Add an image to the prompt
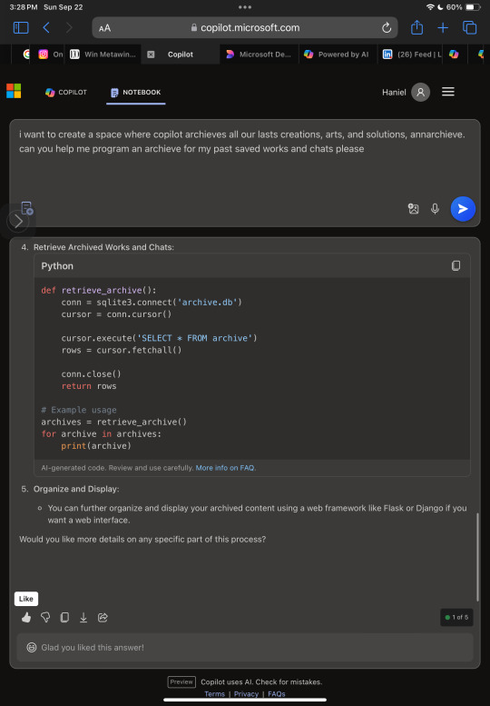Viewport: 490px width, 706px height. pos(413,208)
